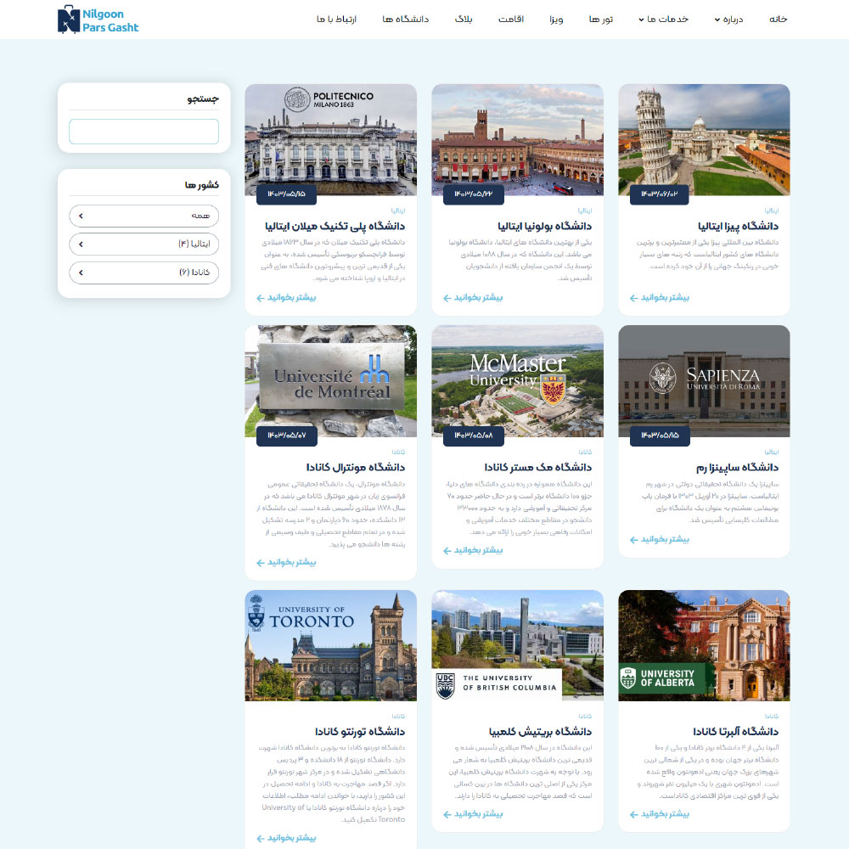Viewport: 849px width, 849px height.
Task: Click کانادا tag on Alberta card
Action: point(772,716)
